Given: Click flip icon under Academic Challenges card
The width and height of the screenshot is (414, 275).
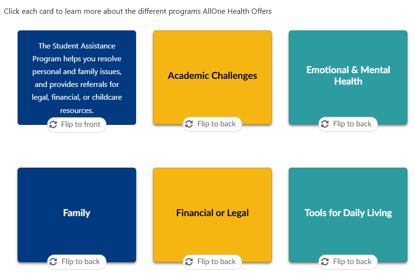Looking at the screenshot, I should (189, 124).
